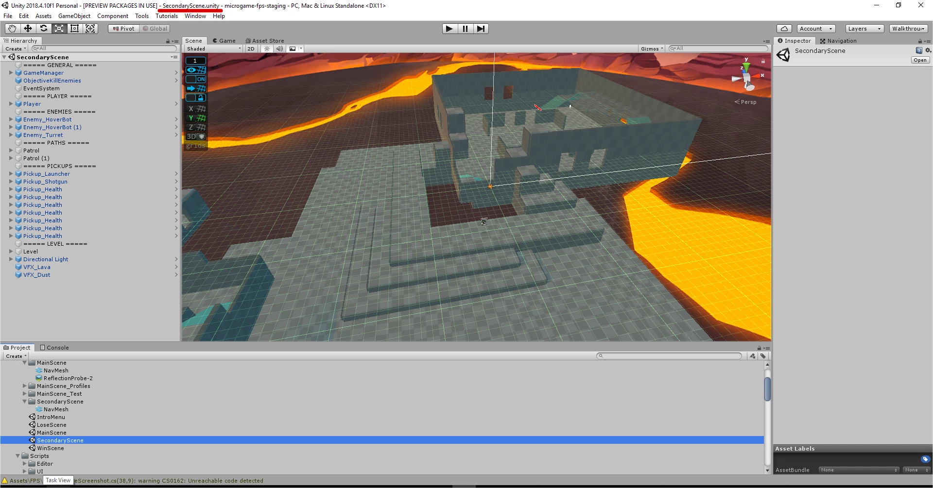Select the Rotate tool
The height and width of the screenshot is (488, 933).
pos(43,29)
